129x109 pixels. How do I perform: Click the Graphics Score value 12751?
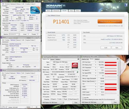[63, 35]
